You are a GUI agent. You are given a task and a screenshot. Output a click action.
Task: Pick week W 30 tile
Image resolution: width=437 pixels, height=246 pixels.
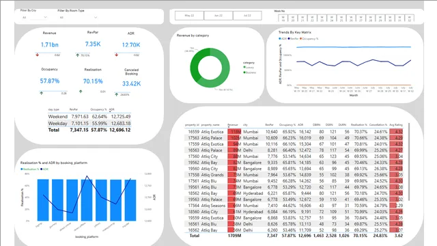click(390, 18)
